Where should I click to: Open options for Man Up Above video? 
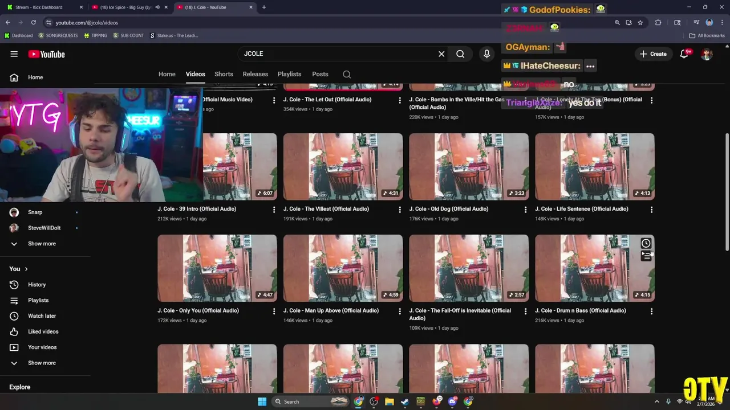coord(400,311)
